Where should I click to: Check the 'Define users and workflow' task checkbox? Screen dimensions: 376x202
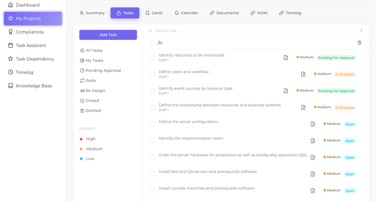click(x=153, y=74)
